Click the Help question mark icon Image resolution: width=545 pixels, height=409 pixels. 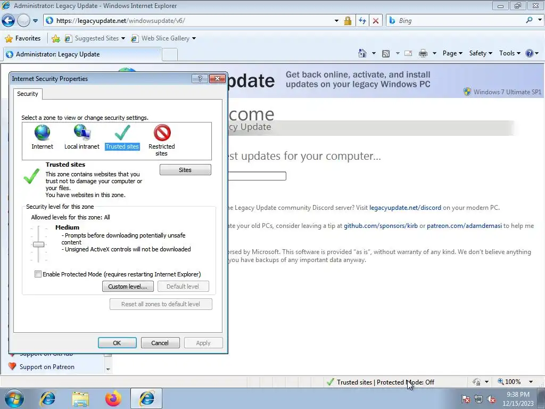530,53
